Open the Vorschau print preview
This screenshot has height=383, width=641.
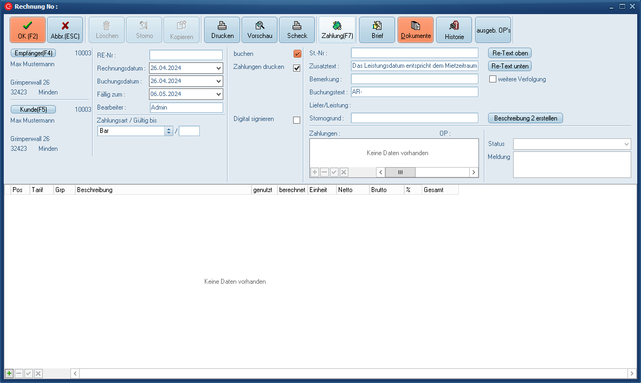coord(260,30)
